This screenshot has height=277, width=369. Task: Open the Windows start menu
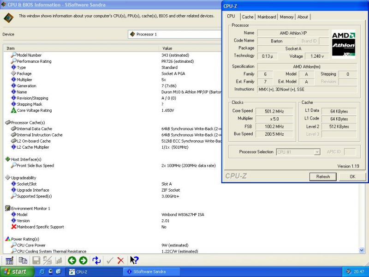click(17, 271)
